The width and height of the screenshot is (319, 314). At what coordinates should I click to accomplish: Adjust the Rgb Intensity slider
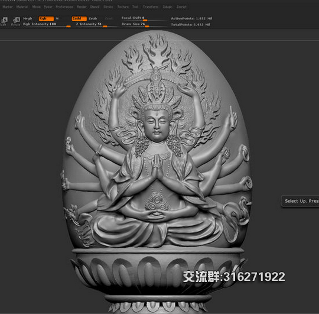point(47,24)
